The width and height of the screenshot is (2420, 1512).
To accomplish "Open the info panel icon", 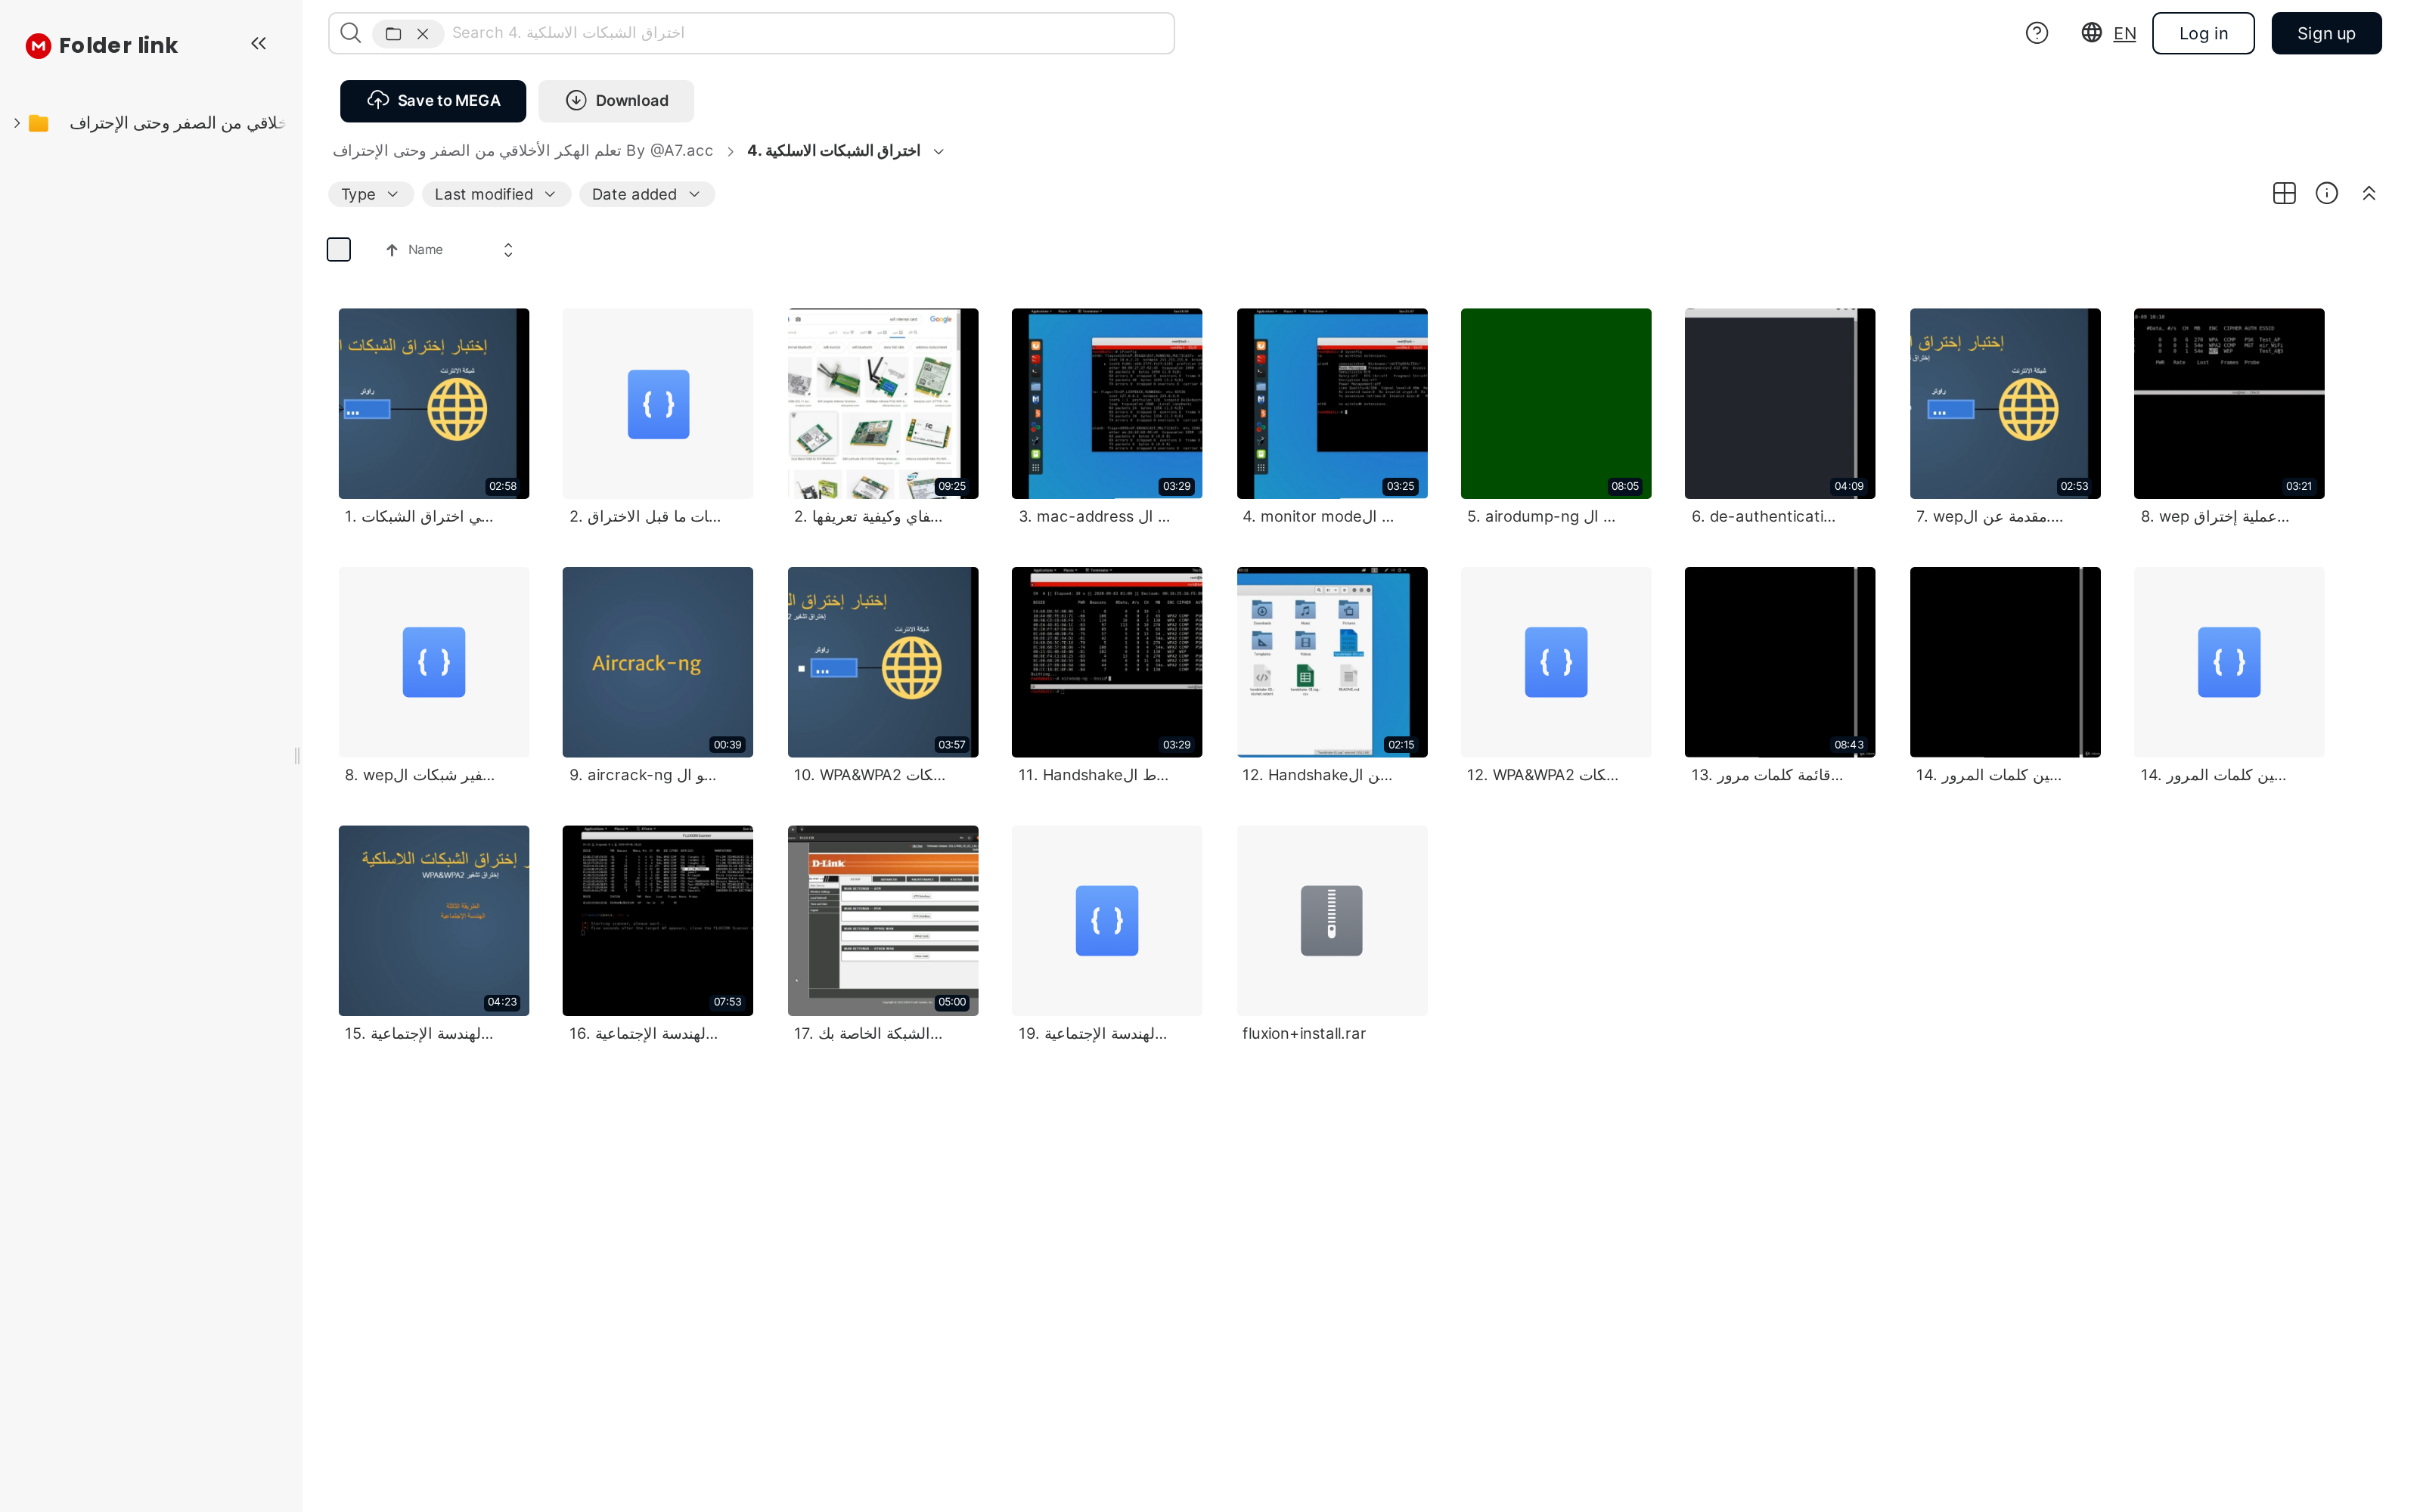I will pyautogui.click(x=2326, y=193).
